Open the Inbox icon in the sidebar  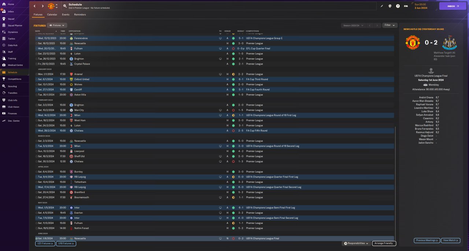click(x=4, y=11)
